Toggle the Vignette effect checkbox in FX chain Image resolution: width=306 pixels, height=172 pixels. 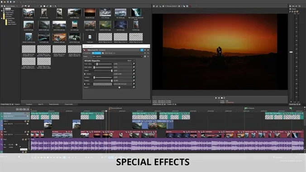[93, 53]
